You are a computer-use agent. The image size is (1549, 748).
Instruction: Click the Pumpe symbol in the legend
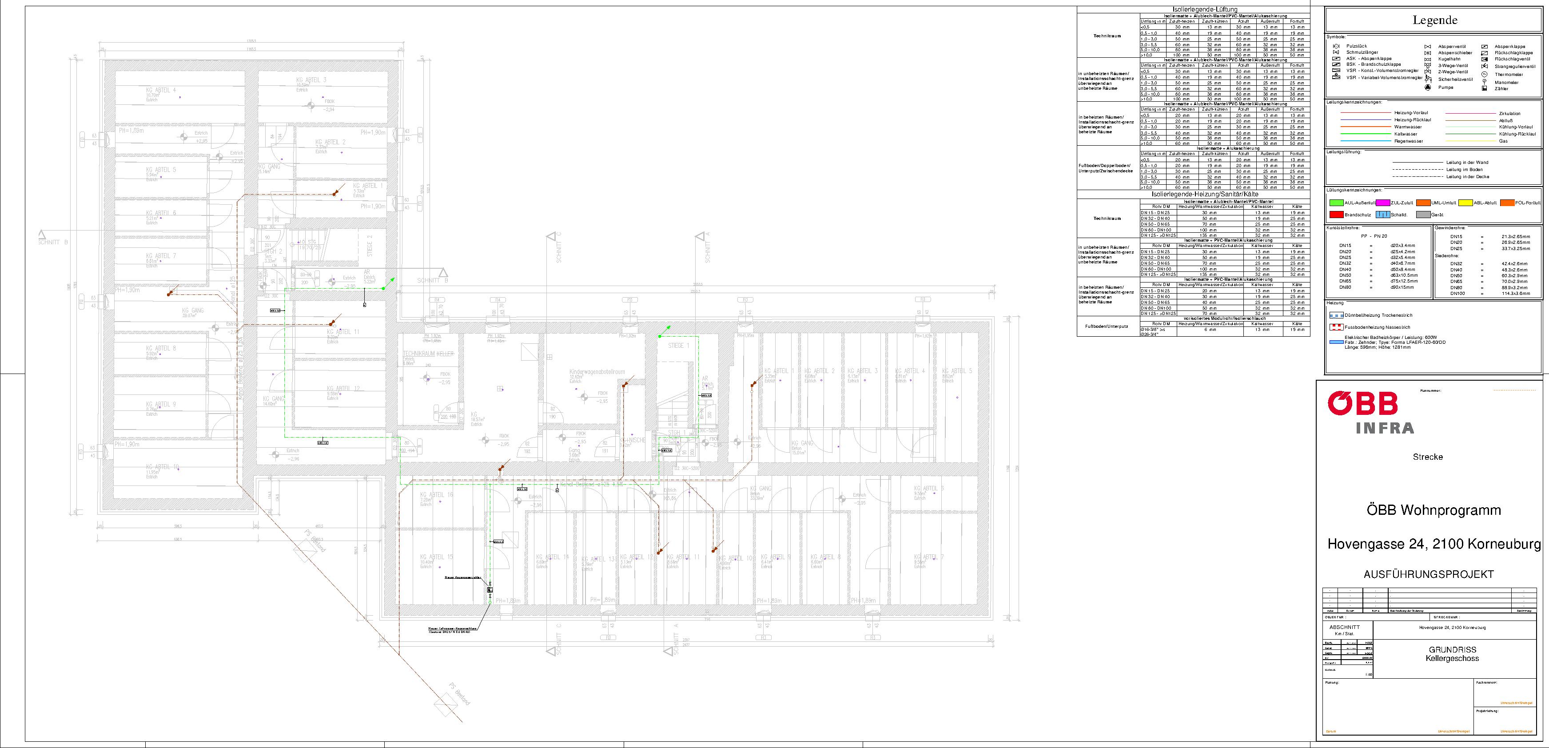1428,87
